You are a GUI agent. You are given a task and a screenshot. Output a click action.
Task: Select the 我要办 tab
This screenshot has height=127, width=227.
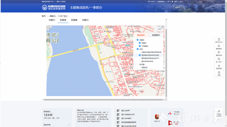pyautogui.click(x=52, y=20)
